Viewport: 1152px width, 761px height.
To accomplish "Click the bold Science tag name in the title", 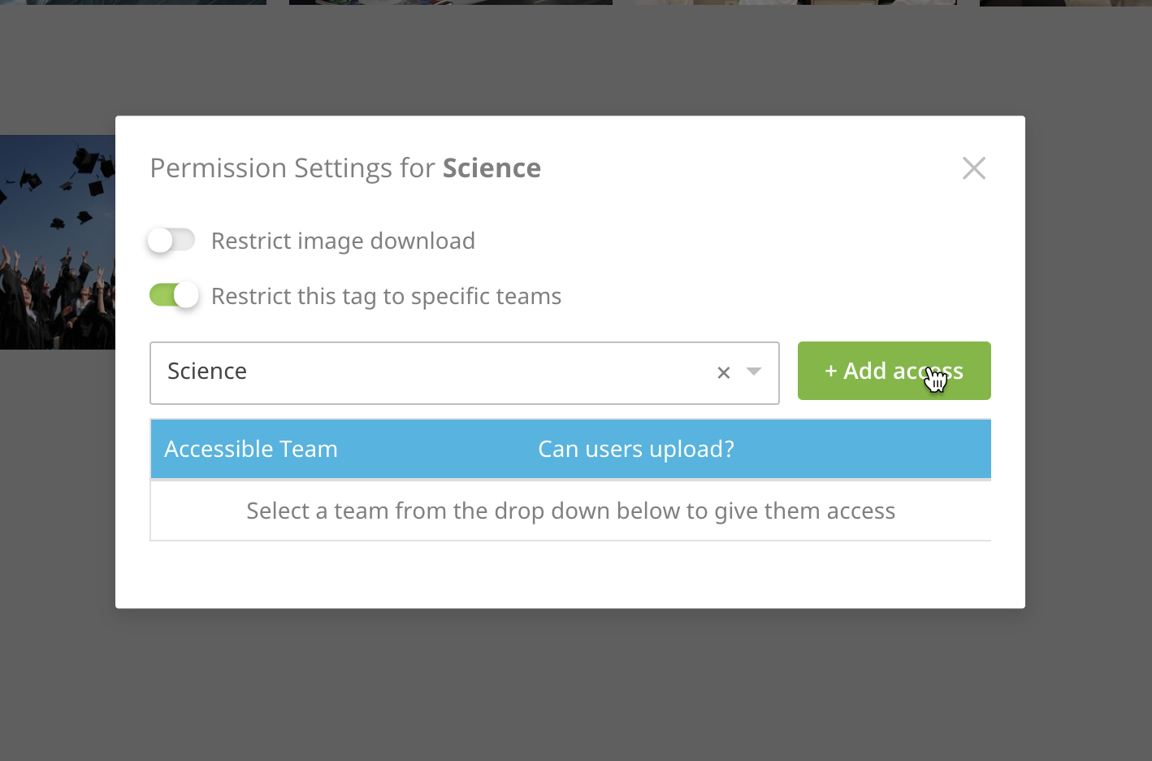I will [492, 168].
